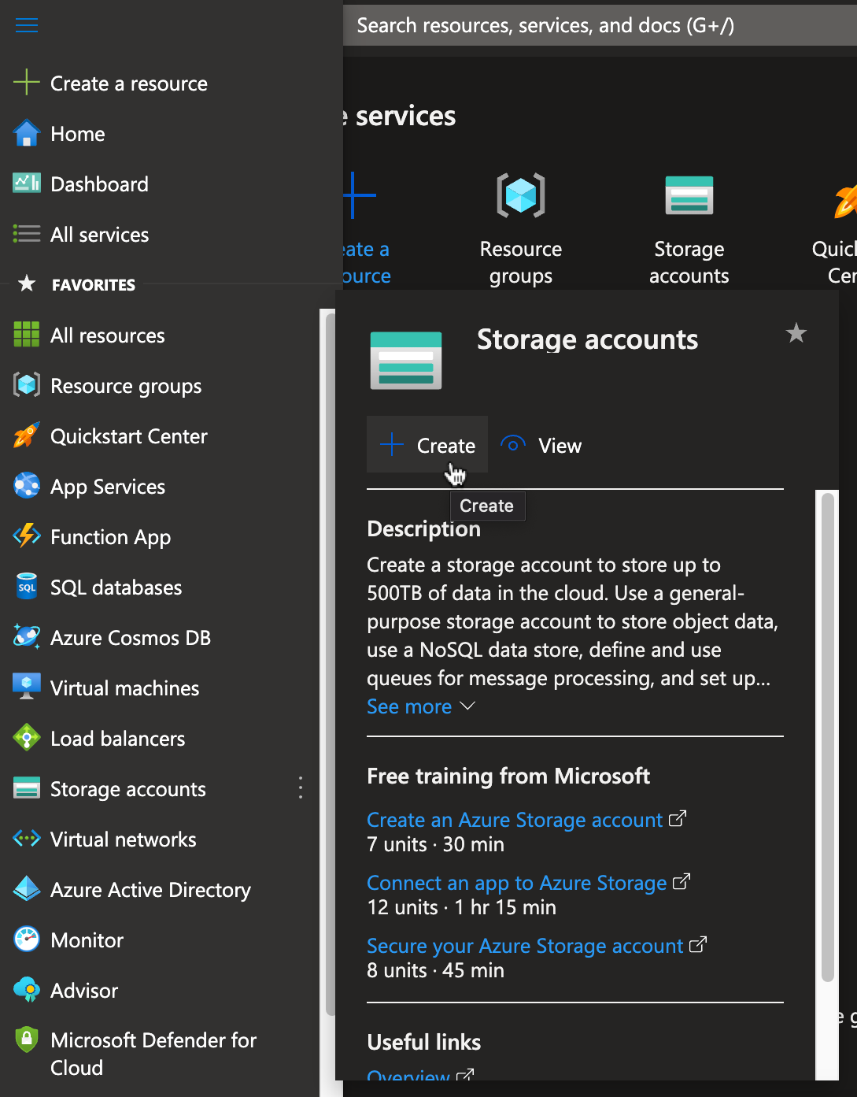Click the Storage accounts icon in sidebar
Screen dimensions: 857x1097
coord(27,788)
